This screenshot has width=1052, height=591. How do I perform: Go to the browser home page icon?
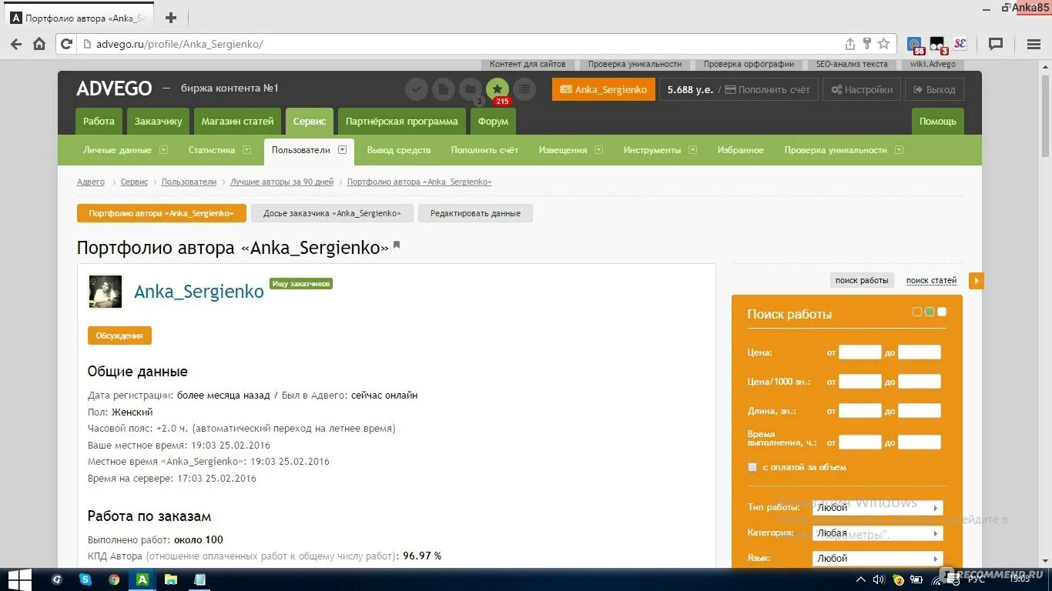[39, 44]
